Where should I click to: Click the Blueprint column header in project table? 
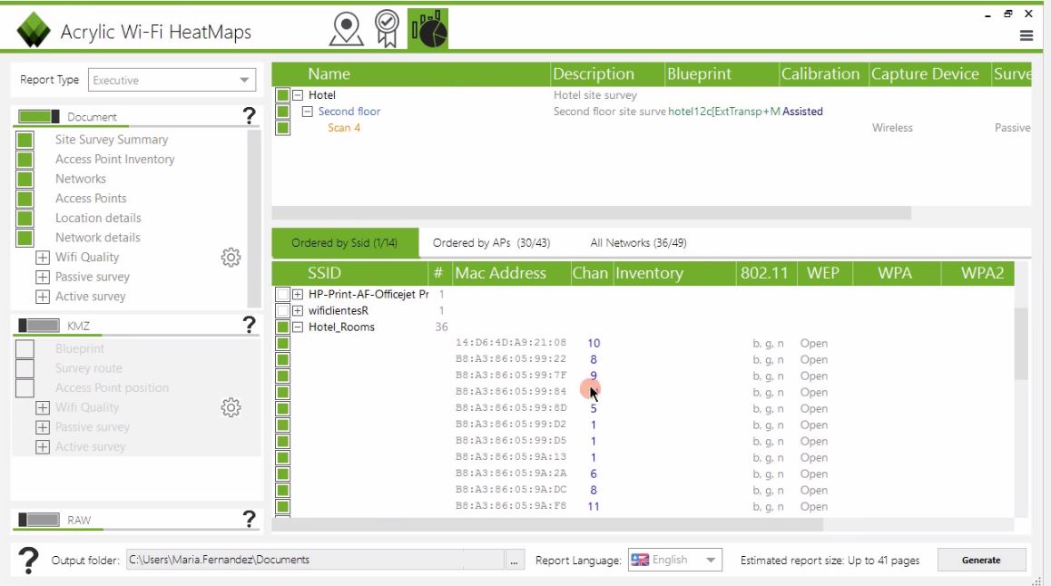[722, 73]
